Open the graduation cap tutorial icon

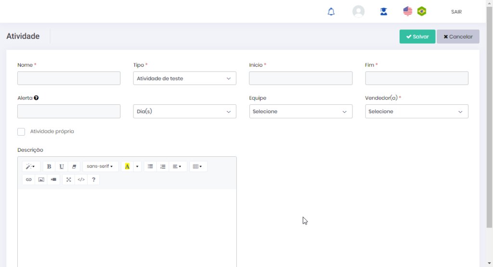coord(384,12)
